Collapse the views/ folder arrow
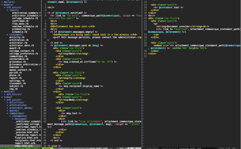This screenshot has height=149, width=241. pyautogui.click(x=2, y=97)
